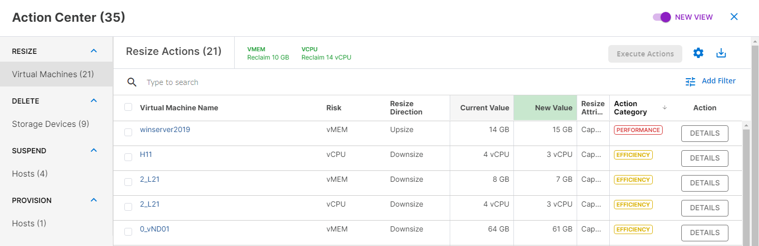Sort by Risk column header
The height and width of the screenshot is (246, 759).
tap(334, 108)
